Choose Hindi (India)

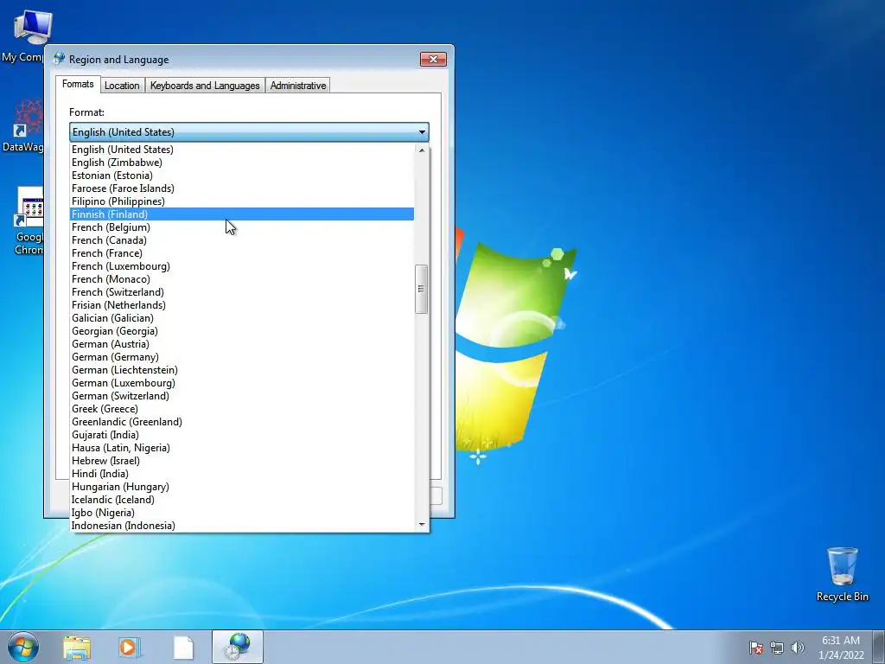[242, 475]
